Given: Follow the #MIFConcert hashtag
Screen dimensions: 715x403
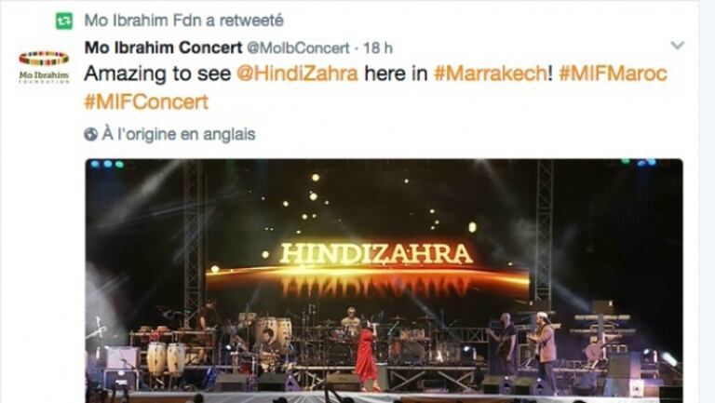Looking at the screenshot, I should coord(146,101).
